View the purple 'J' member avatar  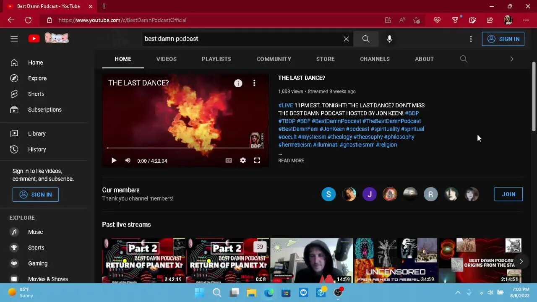pos(370,194)
